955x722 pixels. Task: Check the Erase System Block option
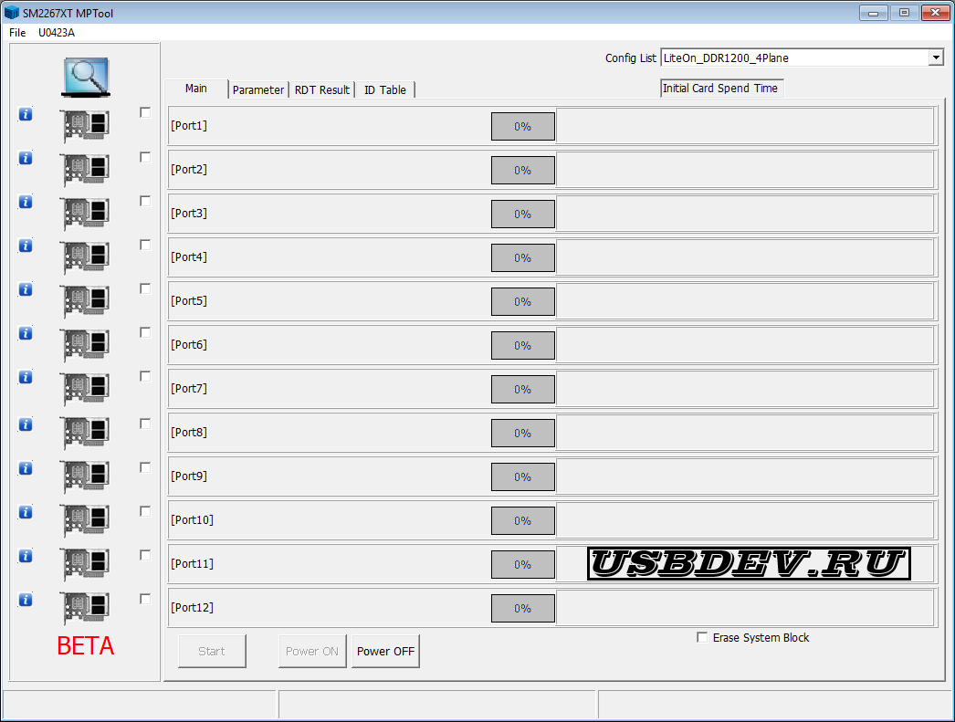click(702, 637)
